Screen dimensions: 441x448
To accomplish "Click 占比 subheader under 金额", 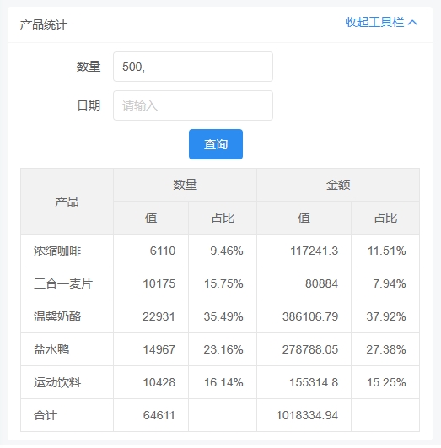I will tap(385, 218).
